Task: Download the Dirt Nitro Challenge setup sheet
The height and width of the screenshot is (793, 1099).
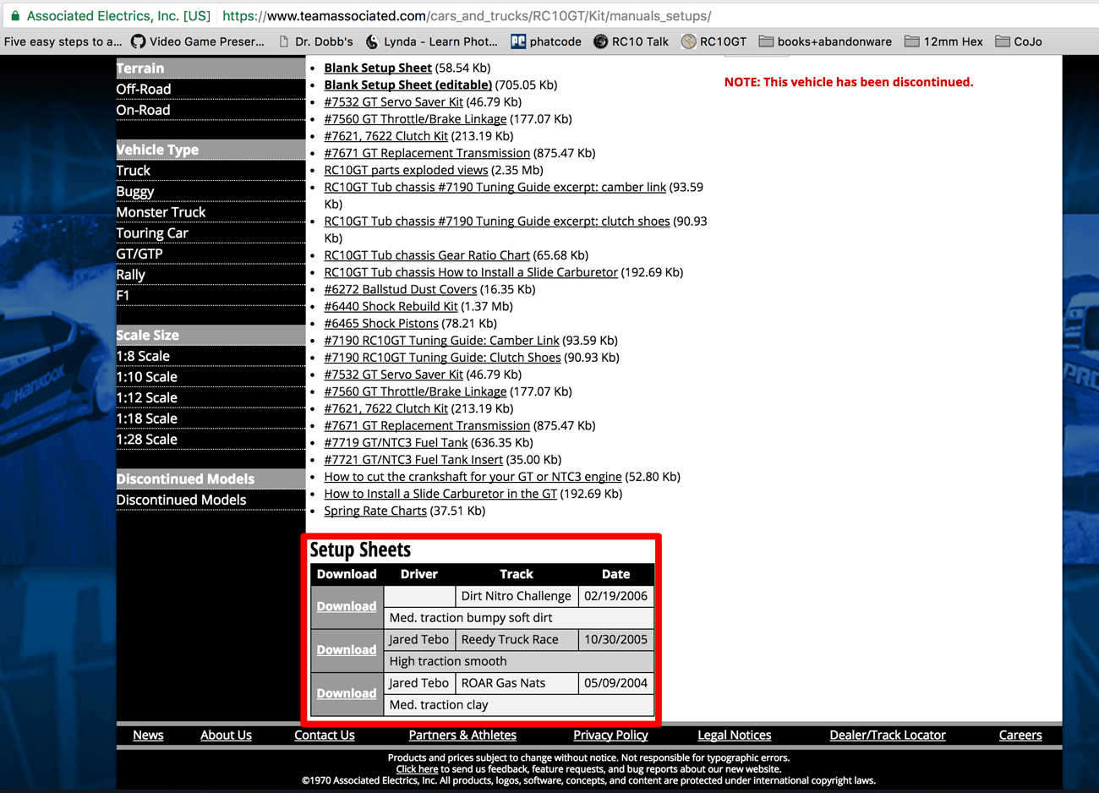Action: [347, 606]
